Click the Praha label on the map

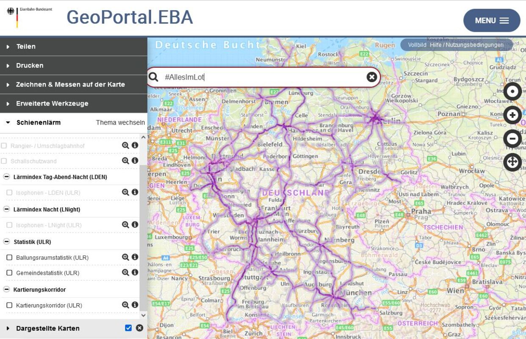point(421,211)
